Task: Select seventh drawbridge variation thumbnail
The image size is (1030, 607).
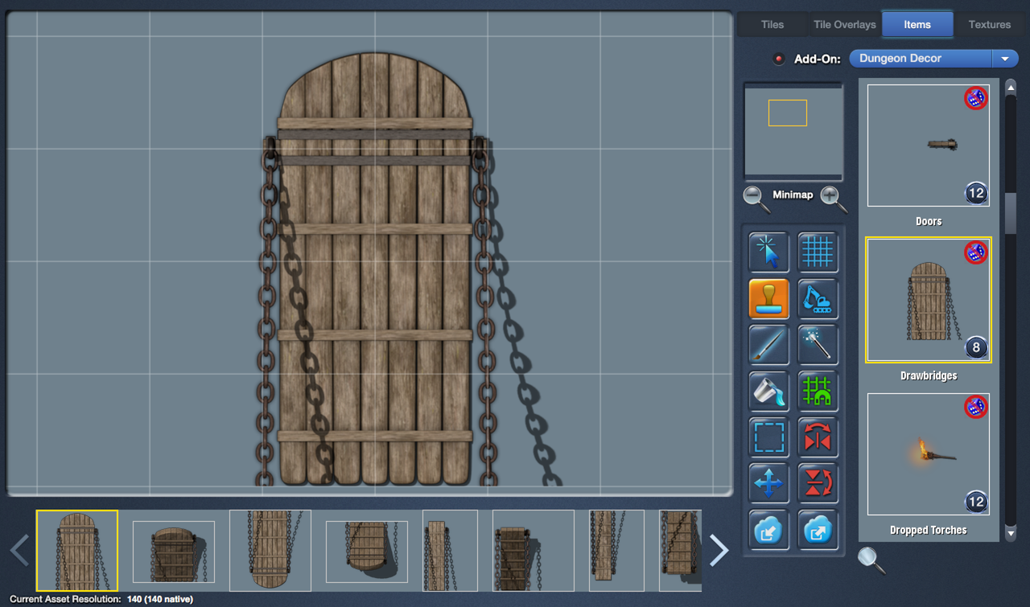Action: pos(616,551)
